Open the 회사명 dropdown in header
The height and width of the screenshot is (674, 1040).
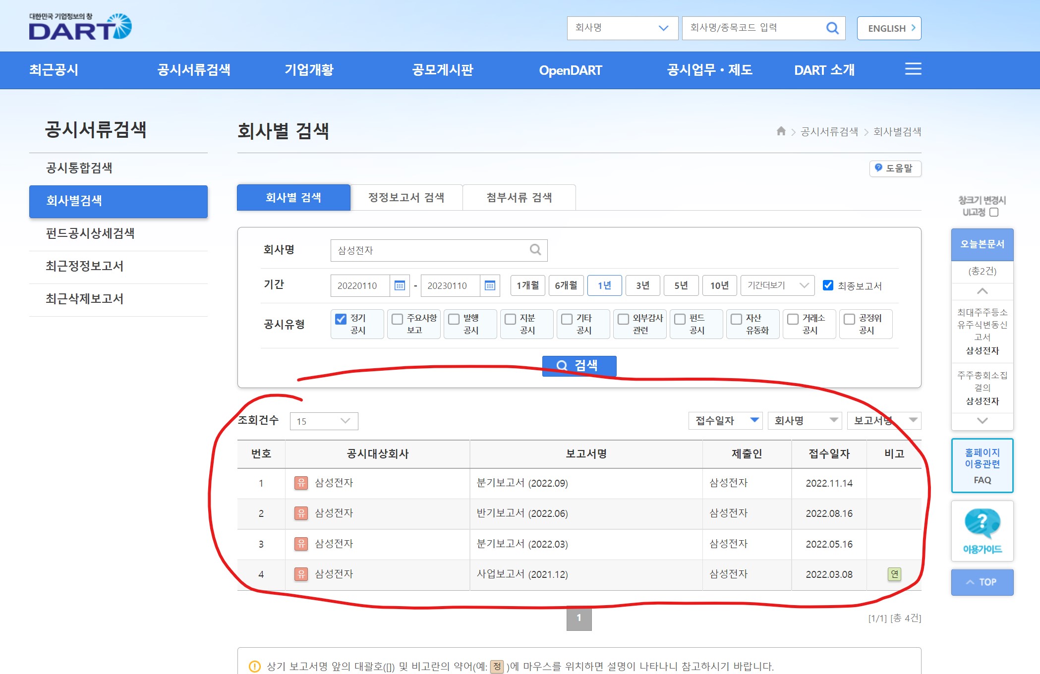(x=622, y=28)
